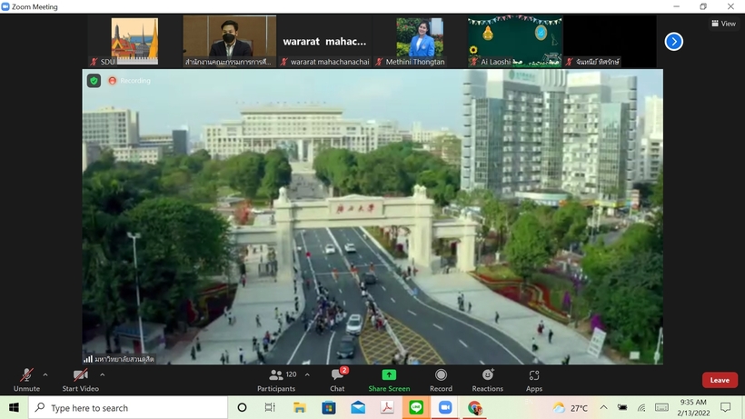Open the View layout menu
Image resolution: width=745 pixels, height=419 pixels.
(723, 24)
